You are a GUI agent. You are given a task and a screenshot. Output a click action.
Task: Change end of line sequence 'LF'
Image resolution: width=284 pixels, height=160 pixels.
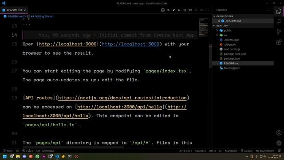pos(220,151)
